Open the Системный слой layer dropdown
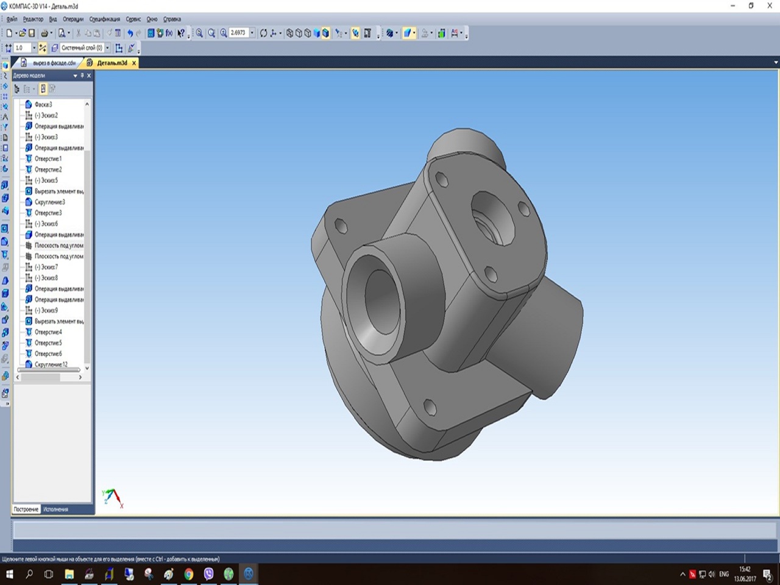 (108, 48)
